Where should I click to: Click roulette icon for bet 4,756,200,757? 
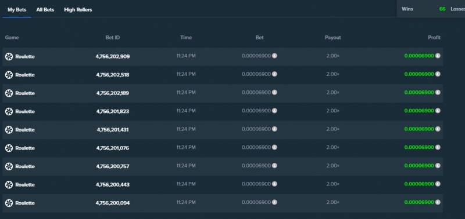click(x=9, y=166)
